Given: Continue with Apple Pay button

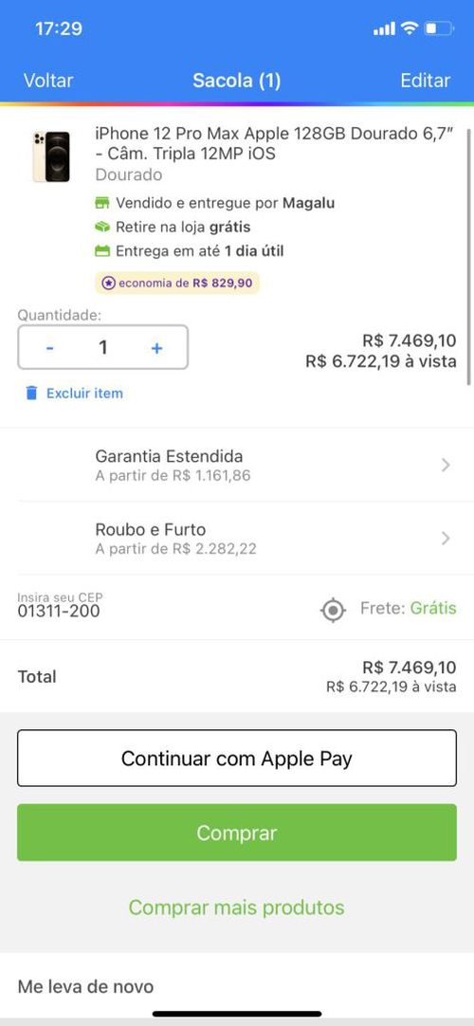Looking at the screenshot, I should point(237,759).
